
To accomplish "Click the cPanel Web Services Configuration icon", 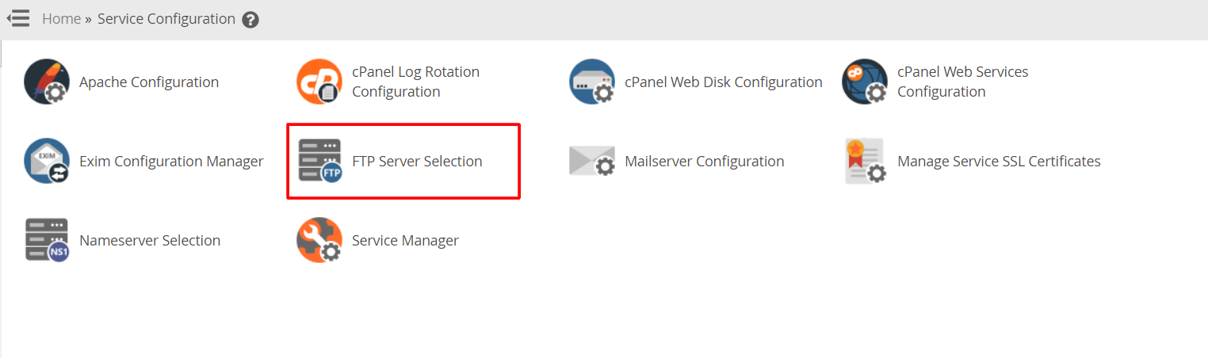I will pos(865,82).
